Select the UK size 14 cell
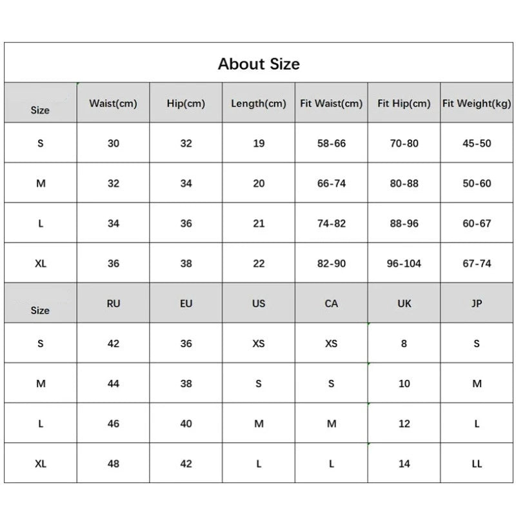The height and width of the screenshot is (516, 516). click(404, 463)
